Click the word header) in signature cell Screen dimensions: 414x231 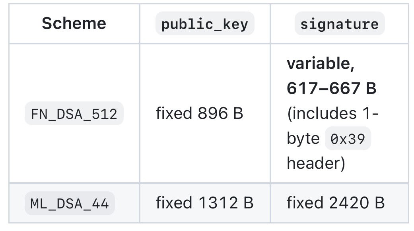click(316, 163)
